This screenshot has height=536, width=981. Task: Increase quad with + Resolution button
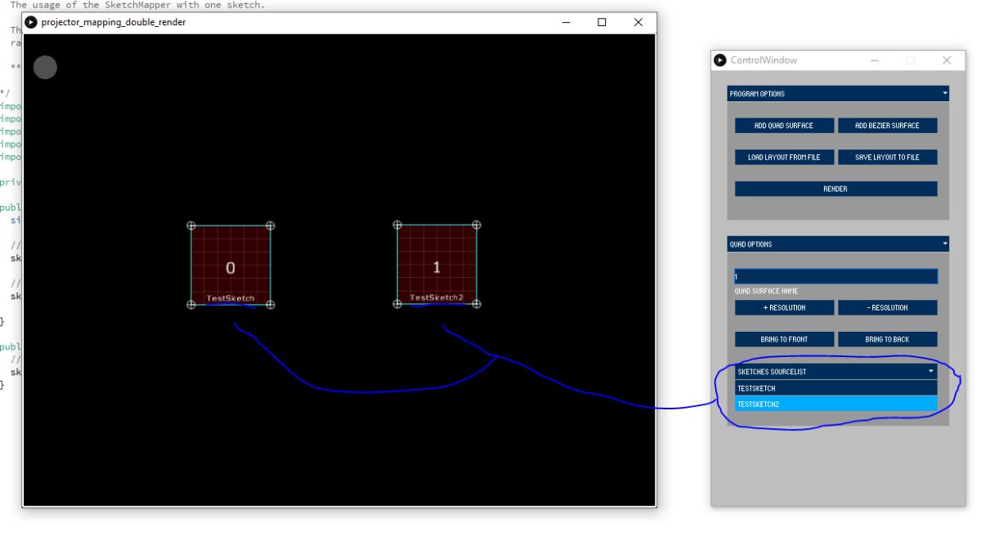(x=784, y=307)
